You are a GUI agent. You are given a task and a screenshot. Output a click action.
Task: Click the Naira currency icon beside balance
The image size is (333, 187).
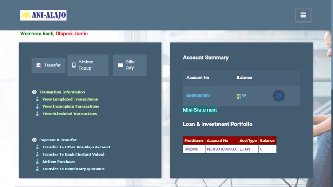click(238, 96)
